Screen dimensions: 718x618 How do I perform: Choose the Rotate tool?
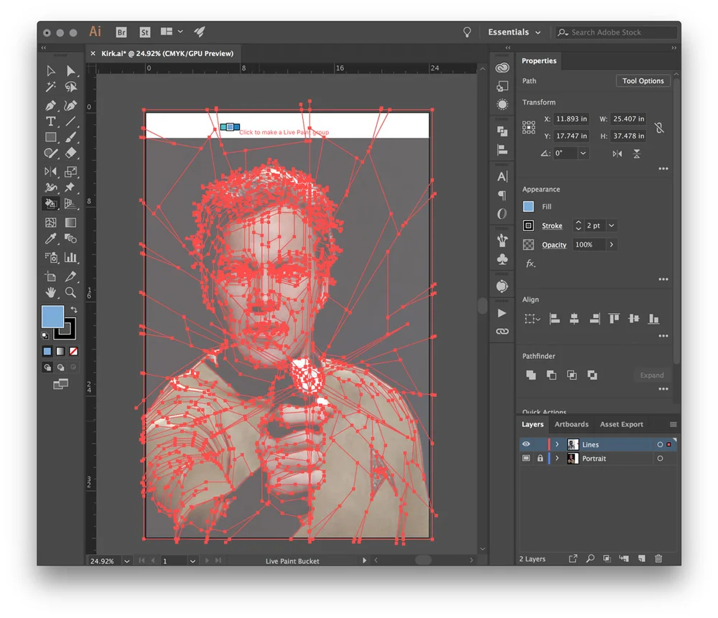click(50, 172)
